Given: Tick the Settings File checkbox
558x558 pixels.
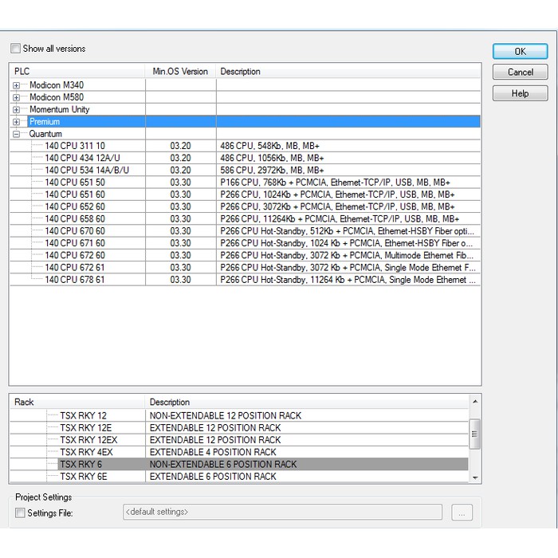Looking at the screenshot, I should point(20,513).
